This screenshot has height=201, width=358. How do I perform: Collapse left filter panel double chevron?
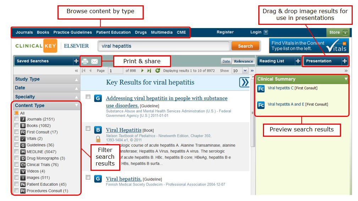[76, 71]
